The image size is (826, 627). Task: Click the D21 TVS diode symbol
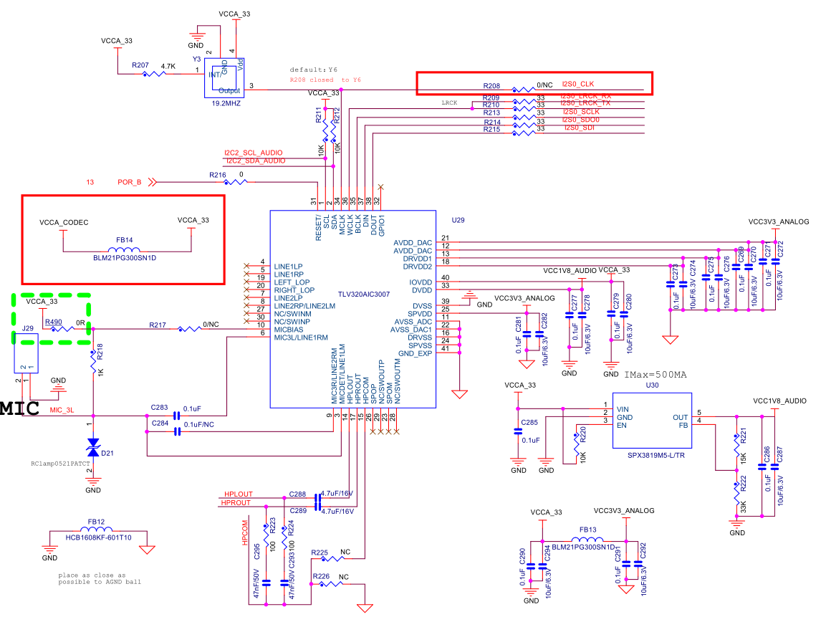93,447
